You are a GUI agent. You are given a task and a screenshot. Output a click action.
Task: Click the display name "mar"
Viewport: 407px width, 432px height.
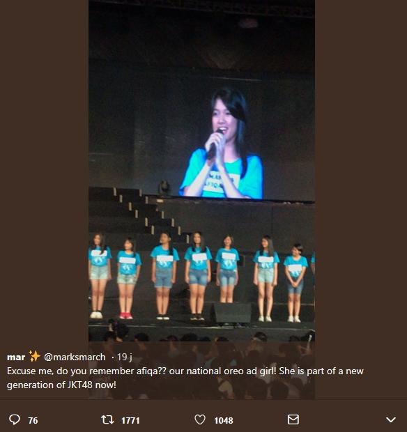point(16,357)
